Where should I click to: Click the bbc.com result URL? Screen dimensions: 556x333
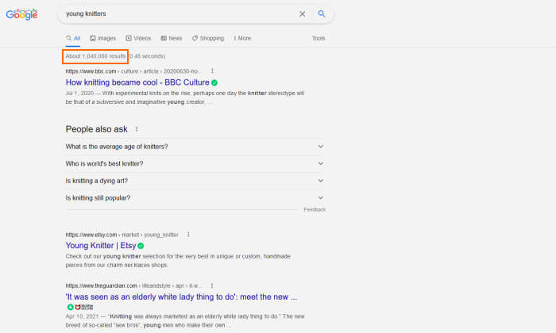pyautogui.click(x=133, y=71)
